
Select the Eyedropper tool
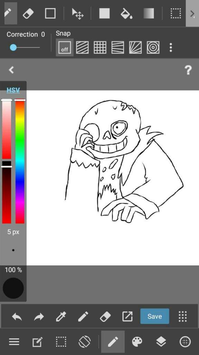tap(61, 317)
